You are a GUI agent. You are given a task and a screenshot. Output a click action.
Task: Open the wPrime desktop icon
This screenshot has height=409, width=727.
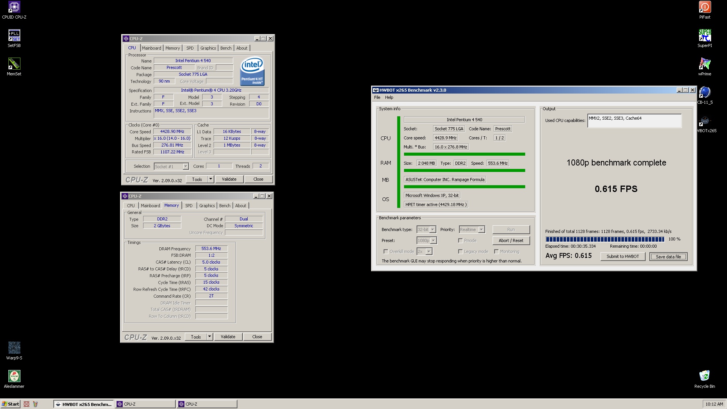click(x=705, y=67)
